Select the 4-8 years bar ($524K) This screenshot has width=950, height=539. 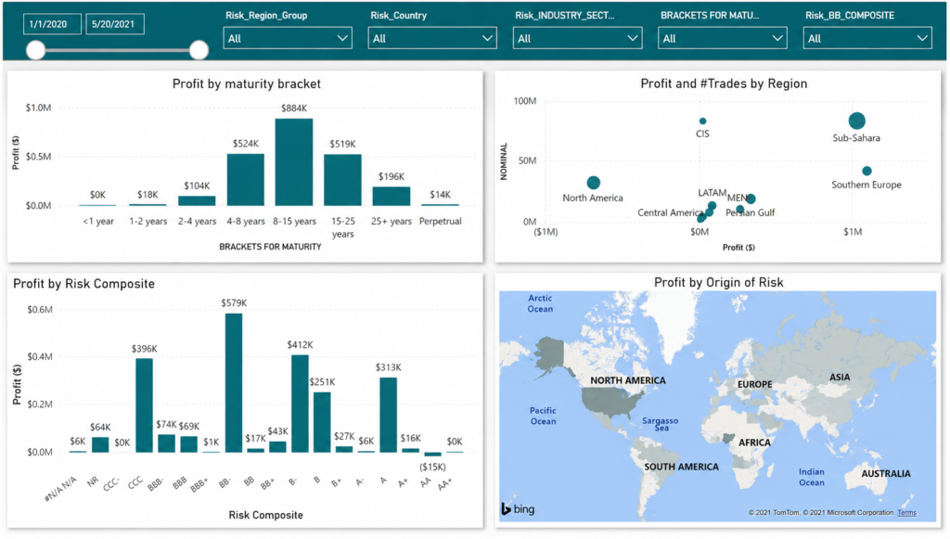coord(245,180)
